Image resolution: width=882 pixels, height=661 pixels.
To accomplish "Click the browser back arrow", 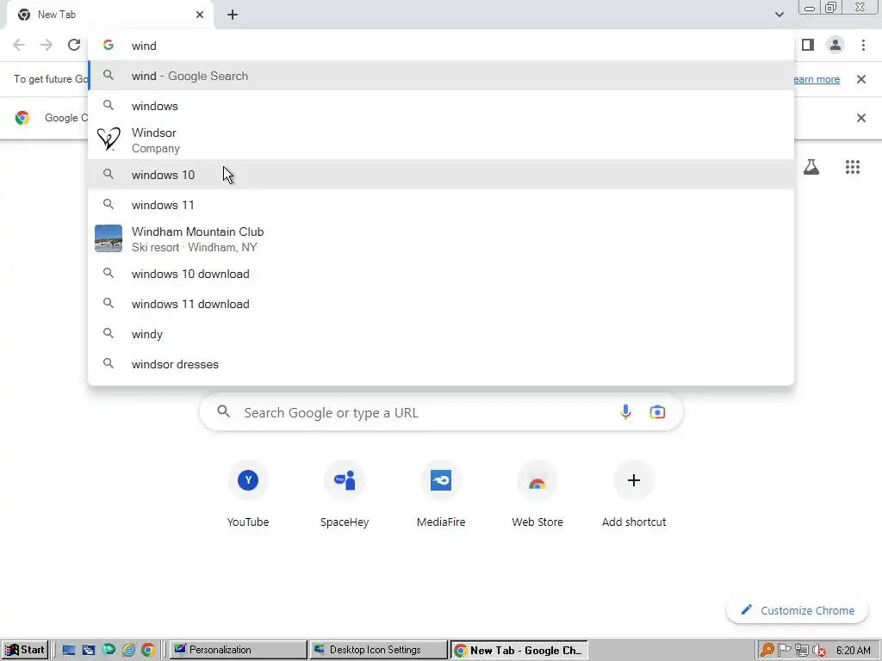I will [19, 45].
